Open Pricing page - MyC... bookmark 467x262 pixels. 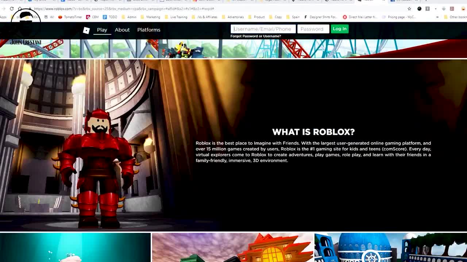click(x=399, y=17)
